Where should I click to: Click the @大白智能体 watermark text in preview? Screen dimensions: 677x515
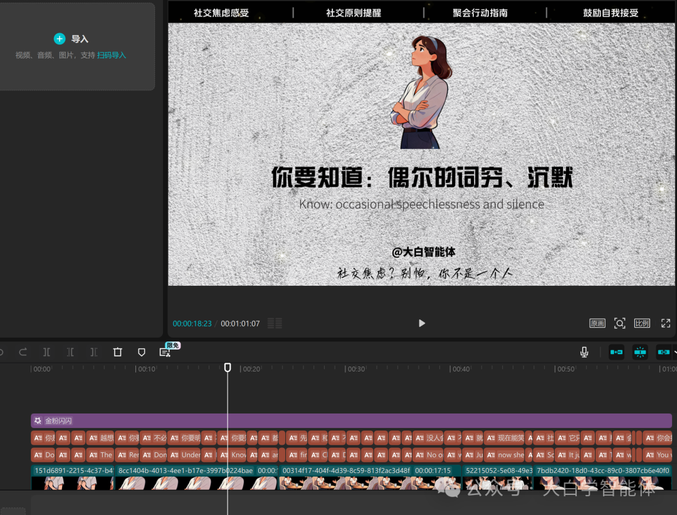pyautogui.click(x=424, y=252)
